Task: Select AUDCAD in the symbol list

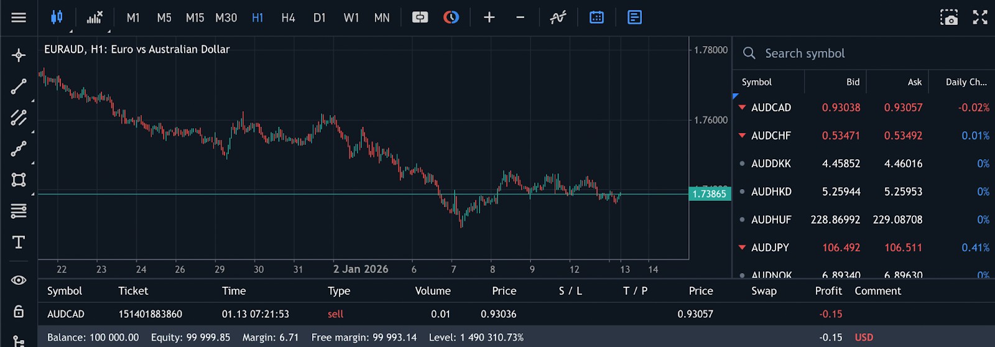Action: tap(771, 108)
